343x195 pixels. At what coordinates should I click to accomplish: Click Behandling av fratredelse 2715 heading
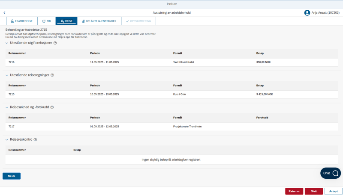pyautogui.click(x=26, y=30)
